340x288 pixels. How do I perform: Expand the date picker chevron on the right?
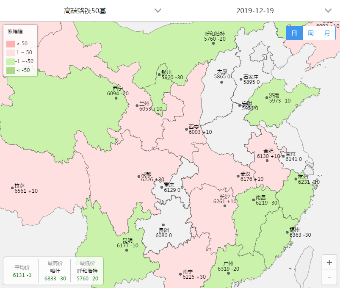[x=327, y=11]
